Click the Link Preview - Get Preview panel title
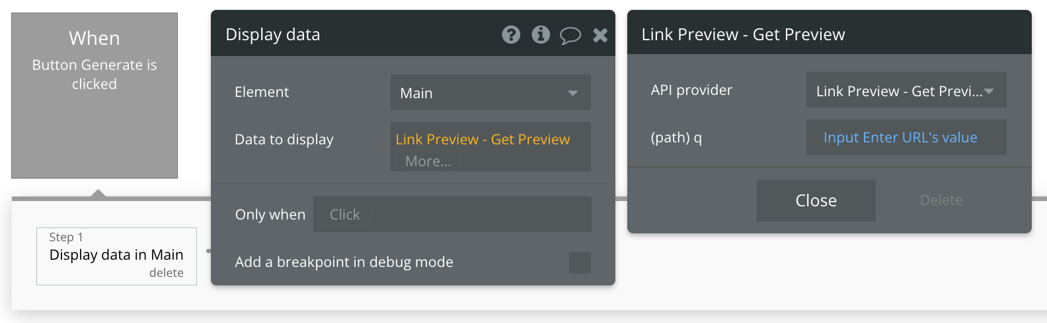Screen dimensions: 1047x323 tap(743, 34)
